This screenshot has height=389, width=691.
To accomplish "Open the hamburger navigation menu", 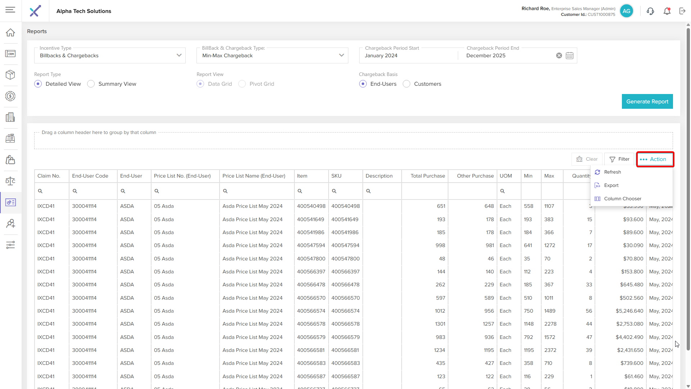I will tap(10, 10).
